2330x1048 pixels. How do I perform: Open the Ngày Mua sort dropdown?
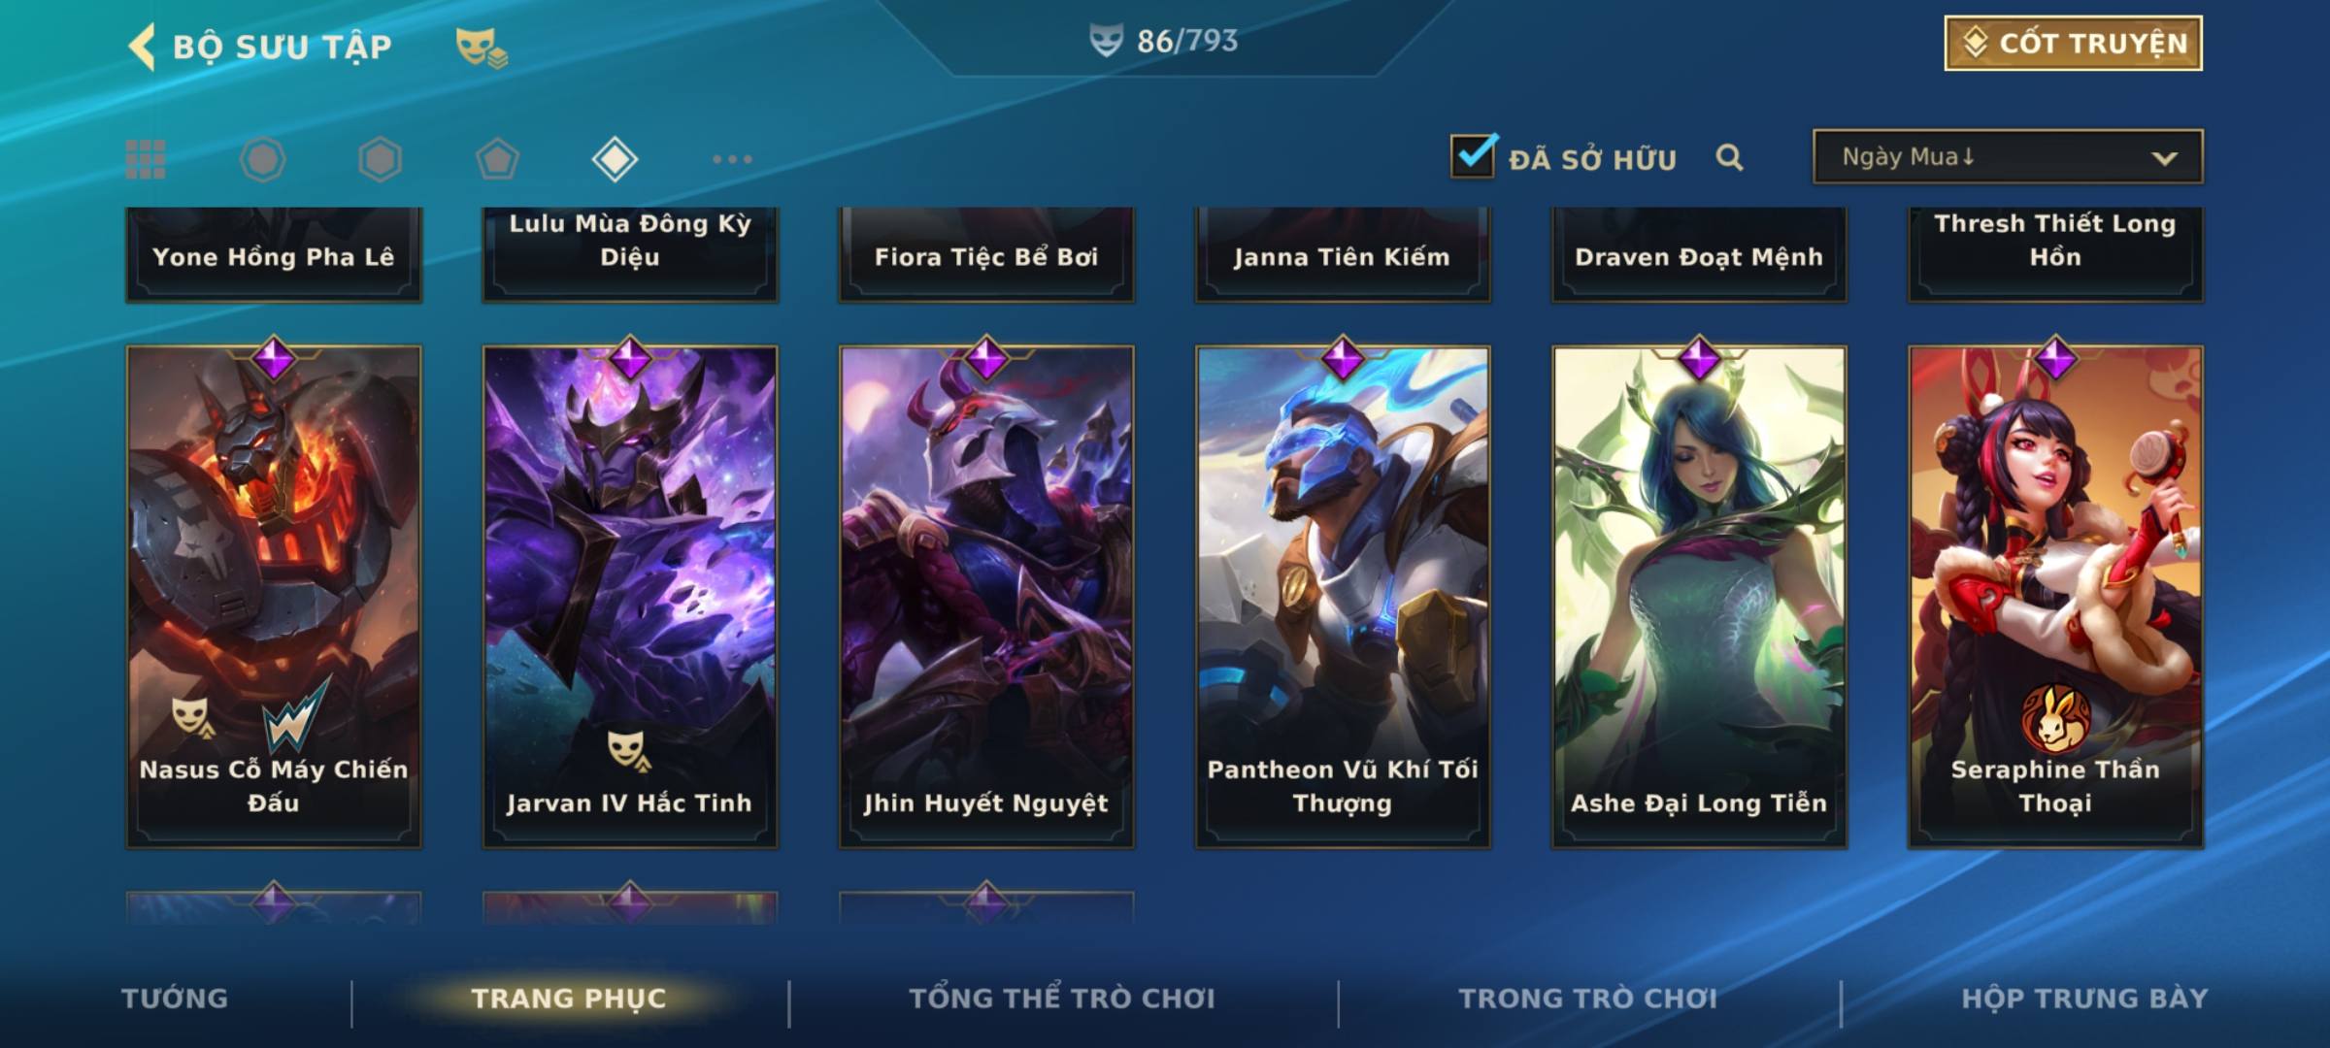pos(2008,156)
